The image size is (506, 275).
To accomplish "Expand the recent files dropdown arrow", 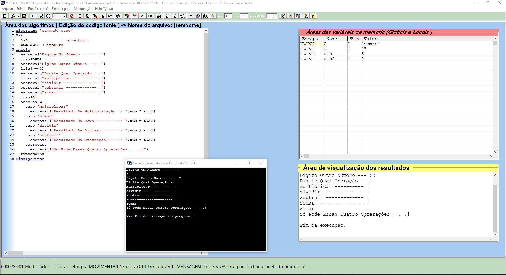I will 18,16.
